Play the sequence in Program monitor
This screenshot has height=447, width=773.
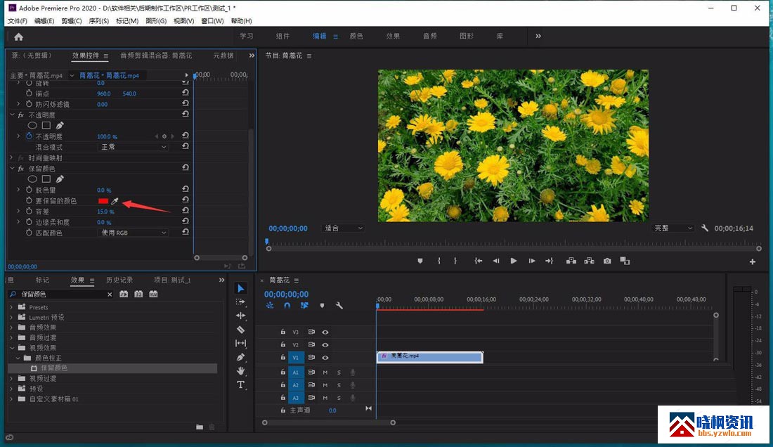click(x=514, y=261)
